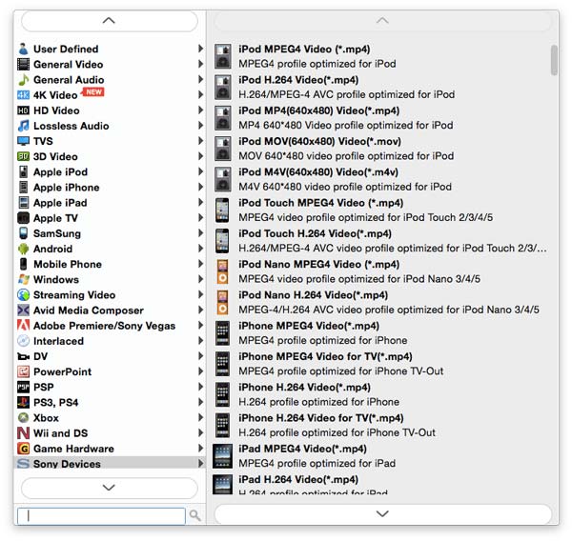The height and width of the screenshot is (541, 572).
Task: Expand Sony Devices submenu arrow
Action: point(200,463)
